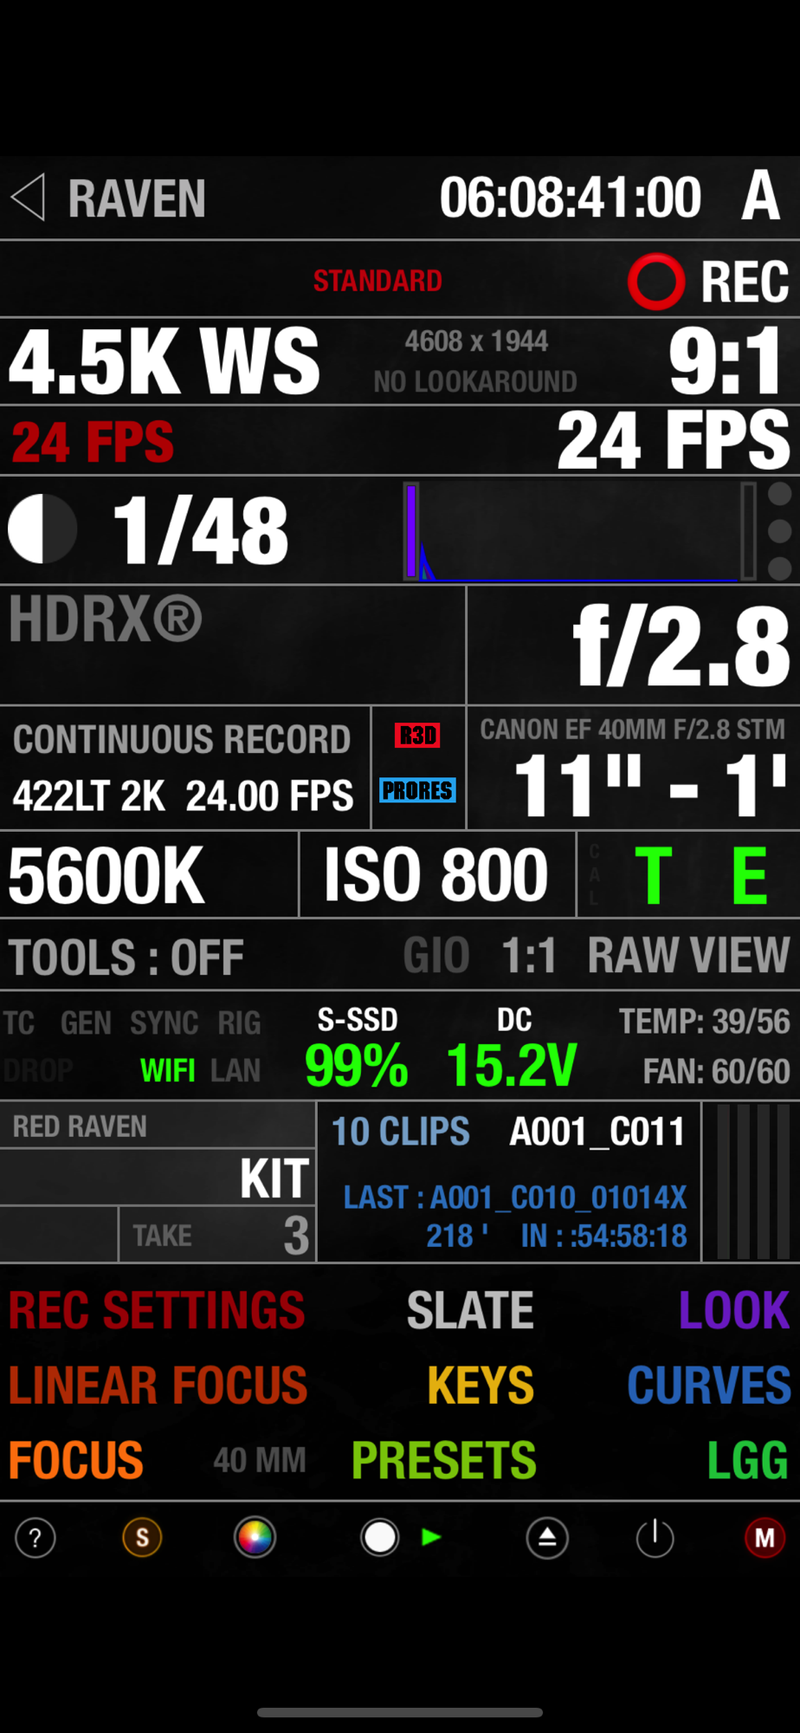Screen dimensions: 800x1733
Task: Open the LINEAR FOCUS menu
Action: click(x=158, y=1385)
